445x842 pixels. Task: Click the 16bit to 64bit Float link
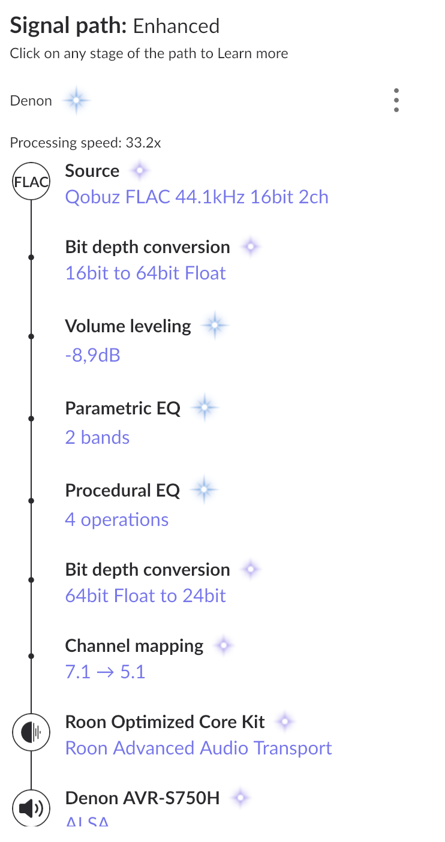click(x=146, y=273)
